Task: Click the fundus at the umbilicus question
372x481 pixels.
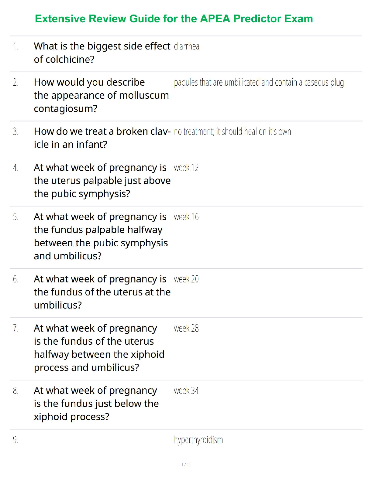Action: click(x=102, y=292)
